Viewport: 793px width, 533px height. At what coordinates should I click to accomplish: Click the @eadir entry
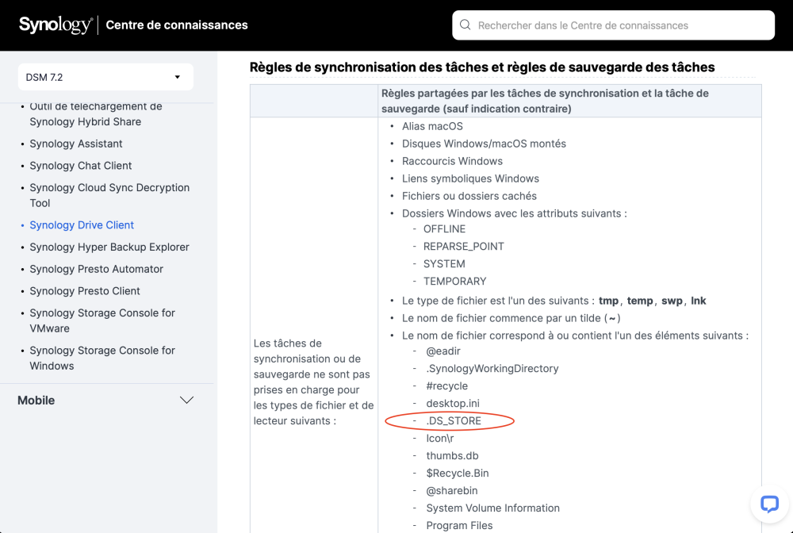coord(443,351)
